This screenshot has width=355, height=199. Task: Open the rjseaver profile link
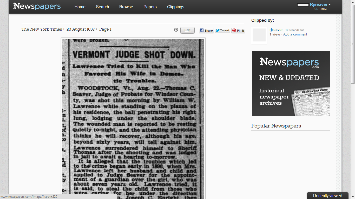click(276, 30)
